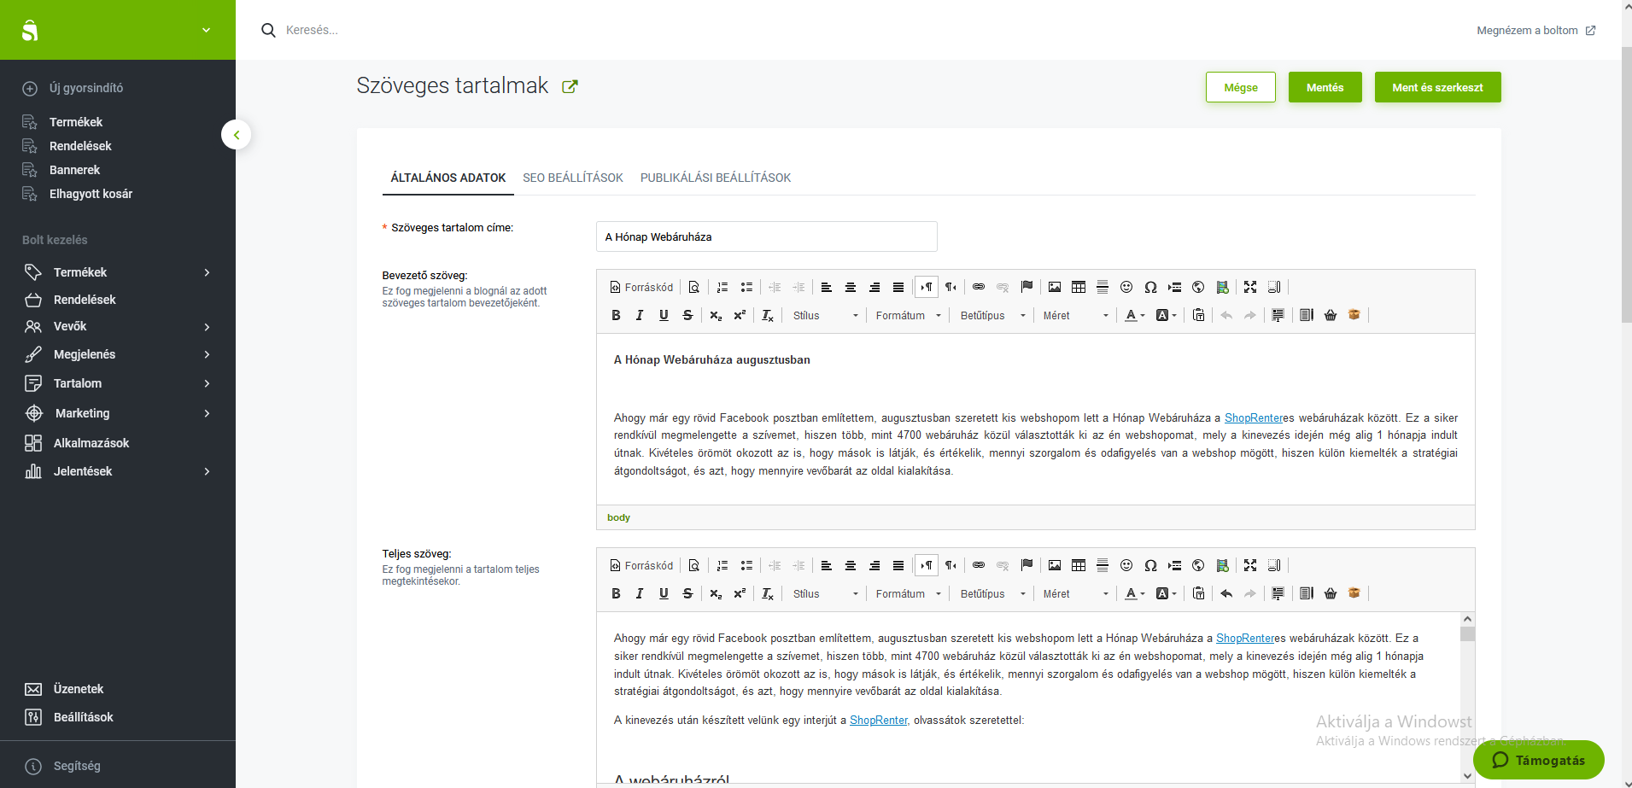
Task: Toggle Bold in Bevezető szöveg editor
Action: pos(616,315)
